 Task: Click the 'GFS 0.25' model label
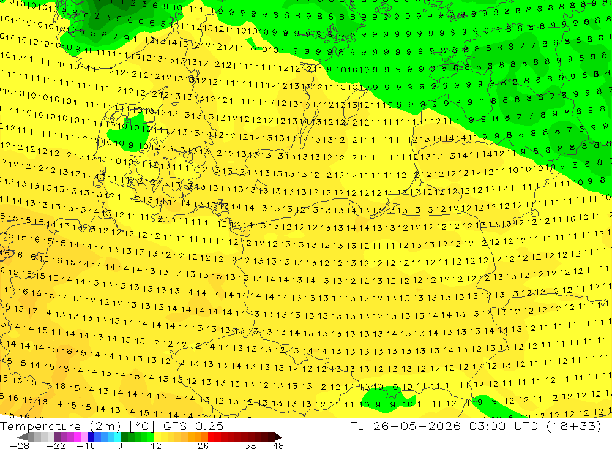(x=193, y=426)
